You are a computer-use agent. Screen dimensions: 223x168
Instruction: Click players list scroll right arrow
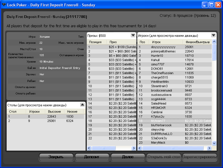[209, 148]
